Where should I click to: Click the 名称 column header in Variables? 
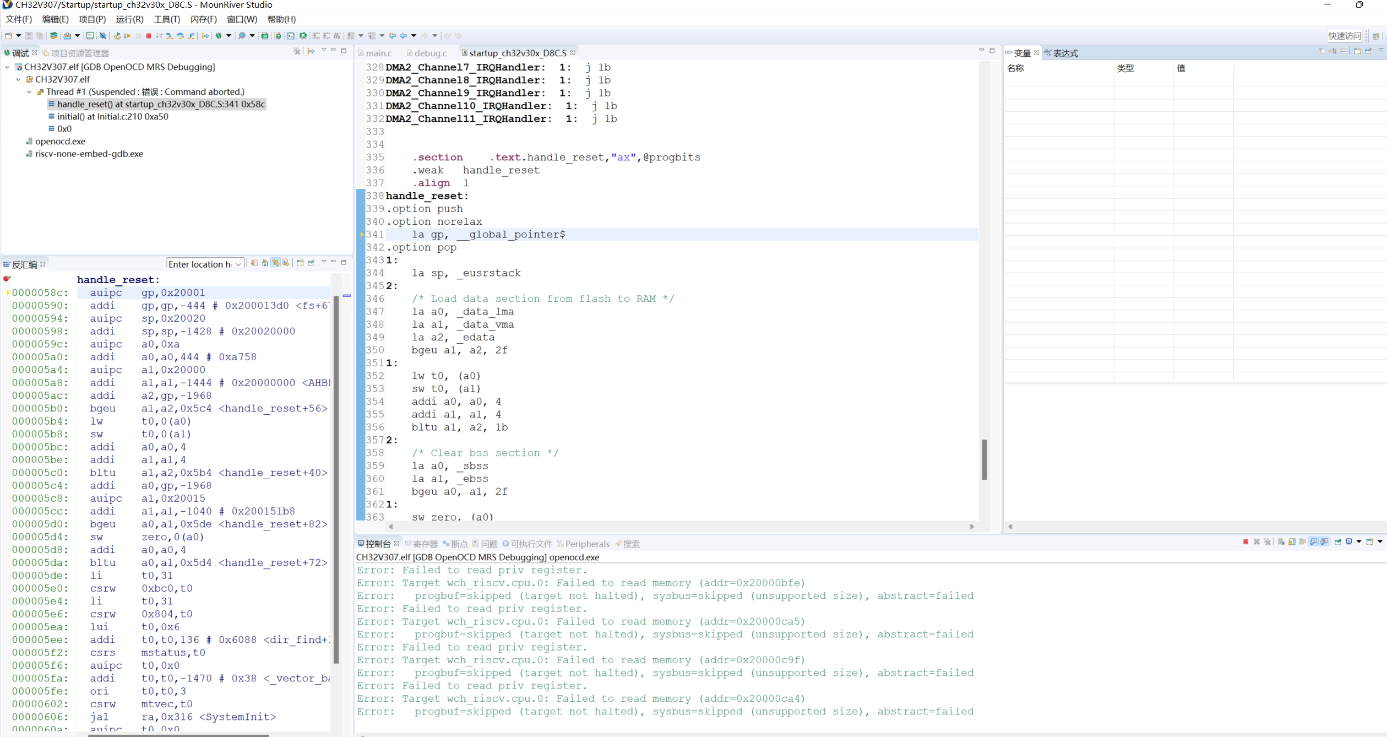click(1058, 68)
